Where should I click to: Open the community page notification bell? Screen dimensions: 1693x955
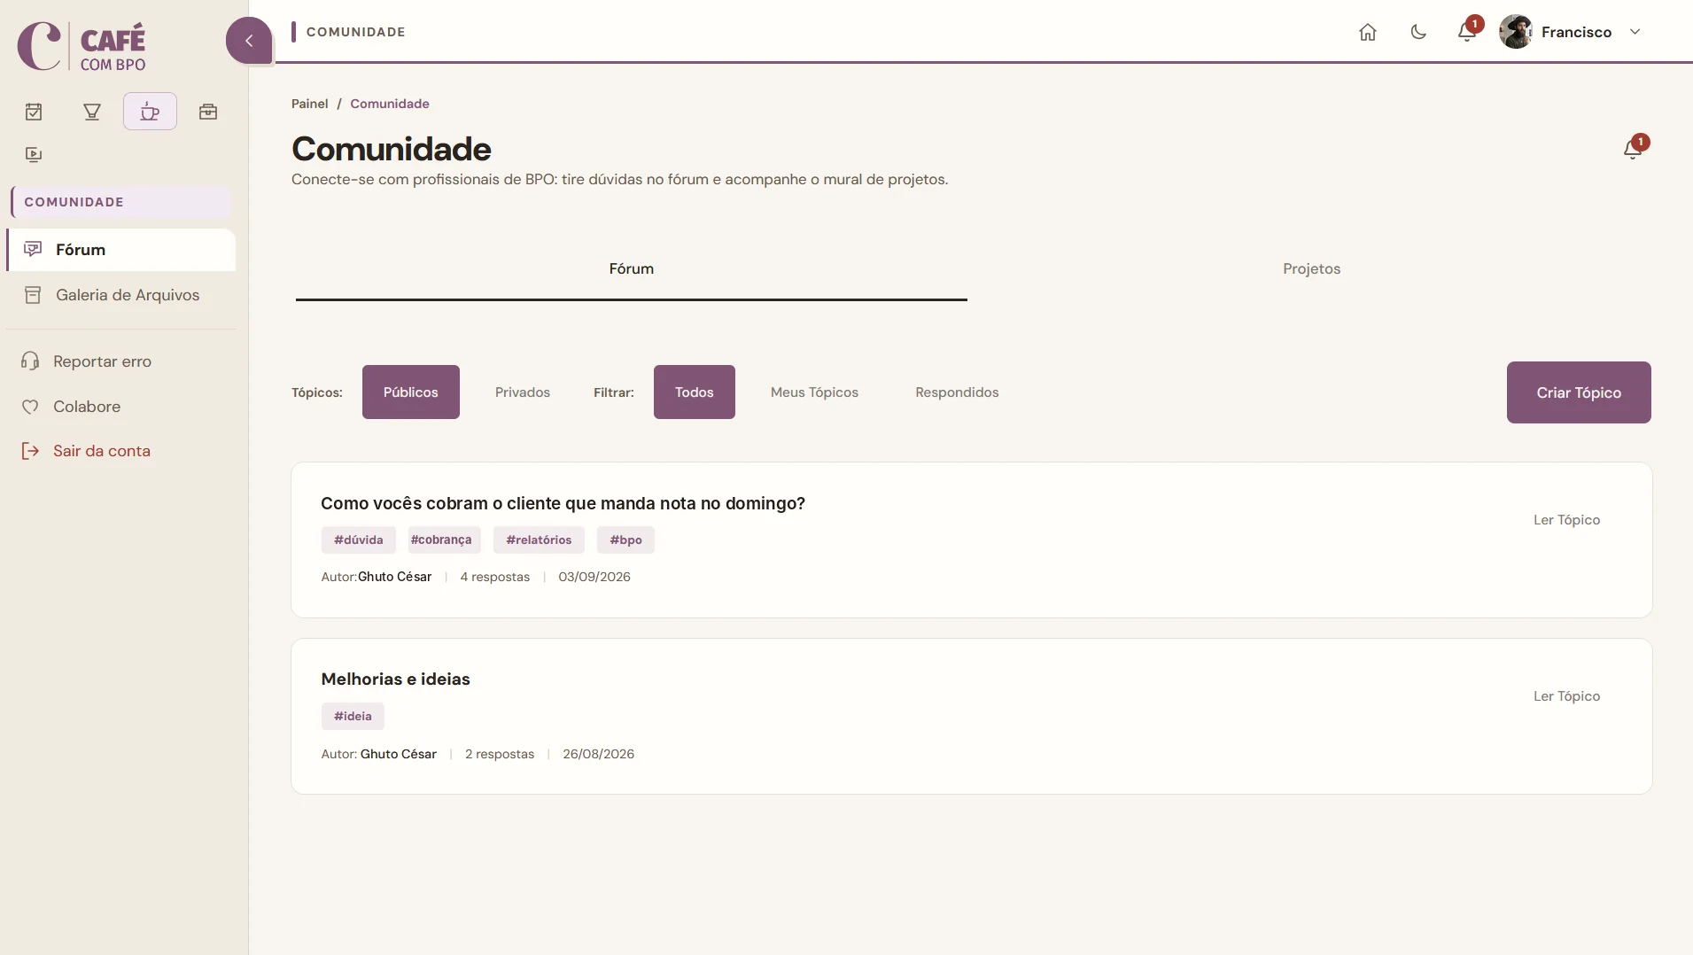pyautogui.click(x=1635, y=147)
